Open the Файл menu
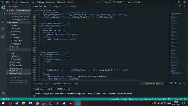The height and width of the screenshot is (106, 188). coord(8,2)
